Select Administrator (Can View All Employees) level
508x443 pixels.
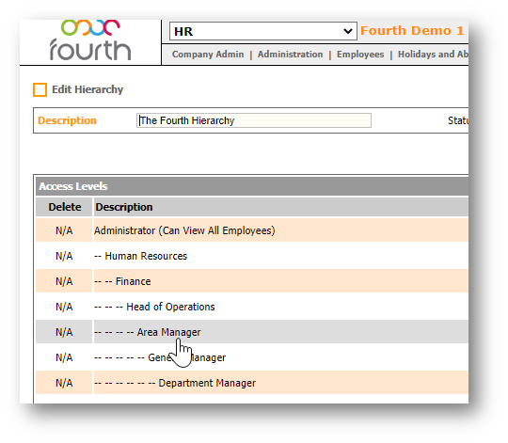tap(184, 230)
